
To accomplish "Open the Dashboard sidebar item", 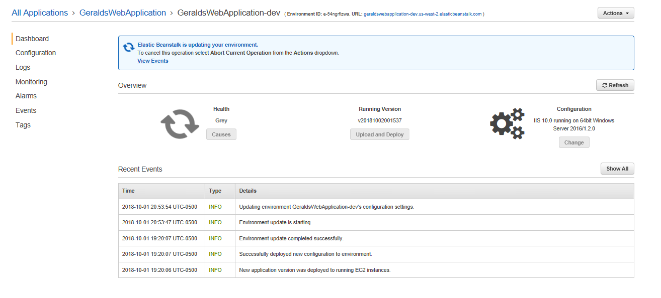I will coord(32,39).
